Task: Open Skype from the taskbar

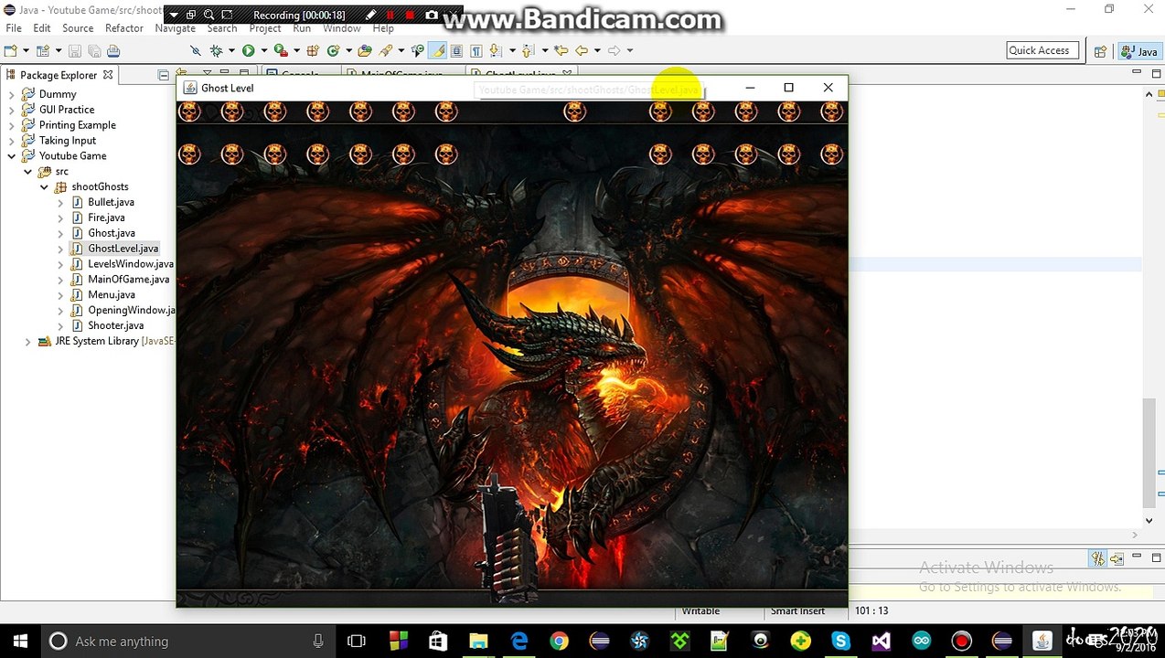Action: (840, 642)
